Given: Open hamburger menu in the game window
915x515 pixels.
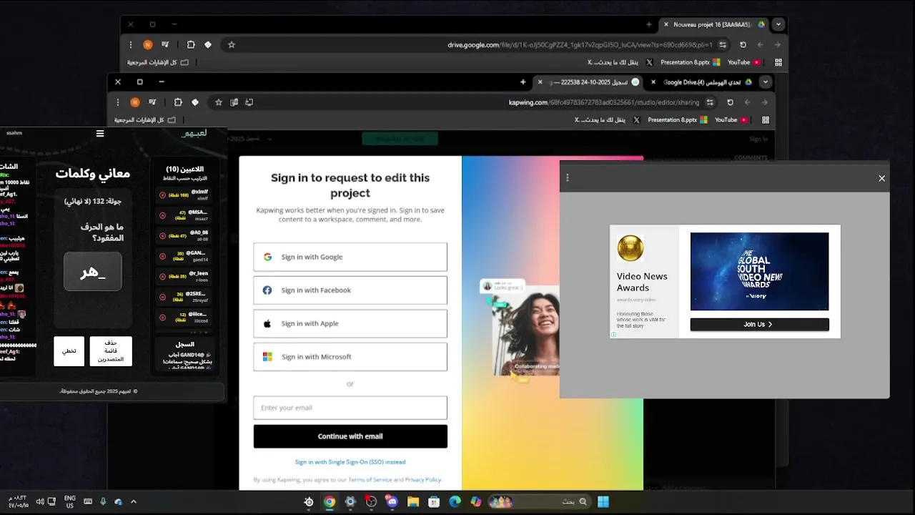Looking at the screenshot, I should point(100,134).
